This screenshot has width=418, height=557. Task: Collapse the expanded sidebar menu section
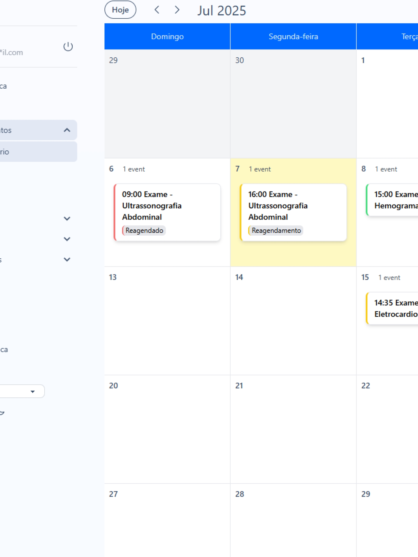[67, 130]
